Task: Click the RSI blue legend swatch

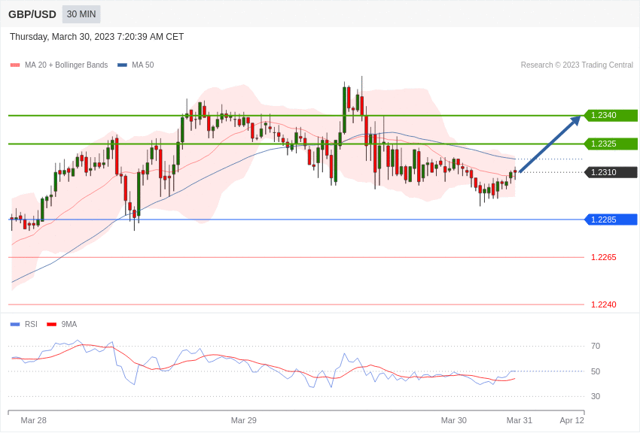Action: click(15, 324)
